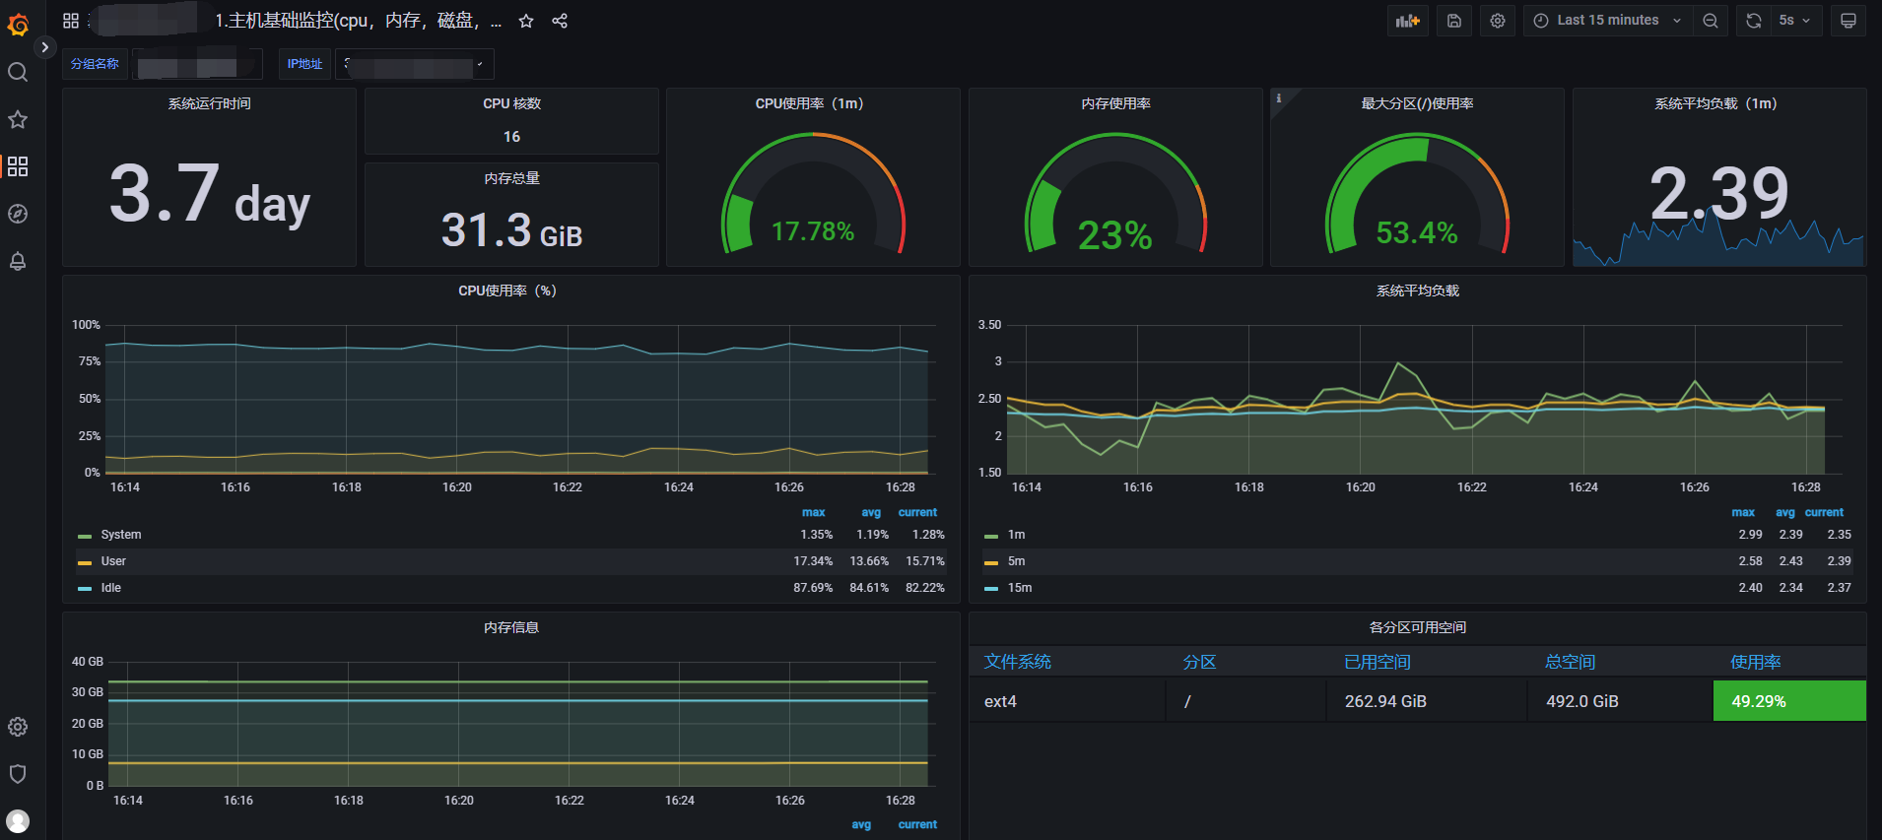Open the Explore compass icon
This screenshot has width=1882, height=840.
(18, 214)
